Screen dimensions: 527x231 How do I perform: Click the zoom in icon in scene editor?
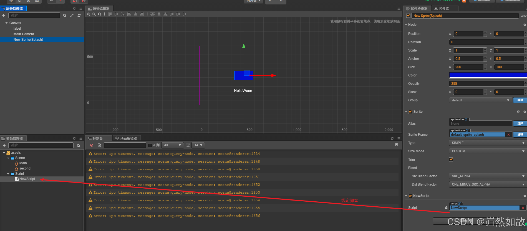click(89, 14)
